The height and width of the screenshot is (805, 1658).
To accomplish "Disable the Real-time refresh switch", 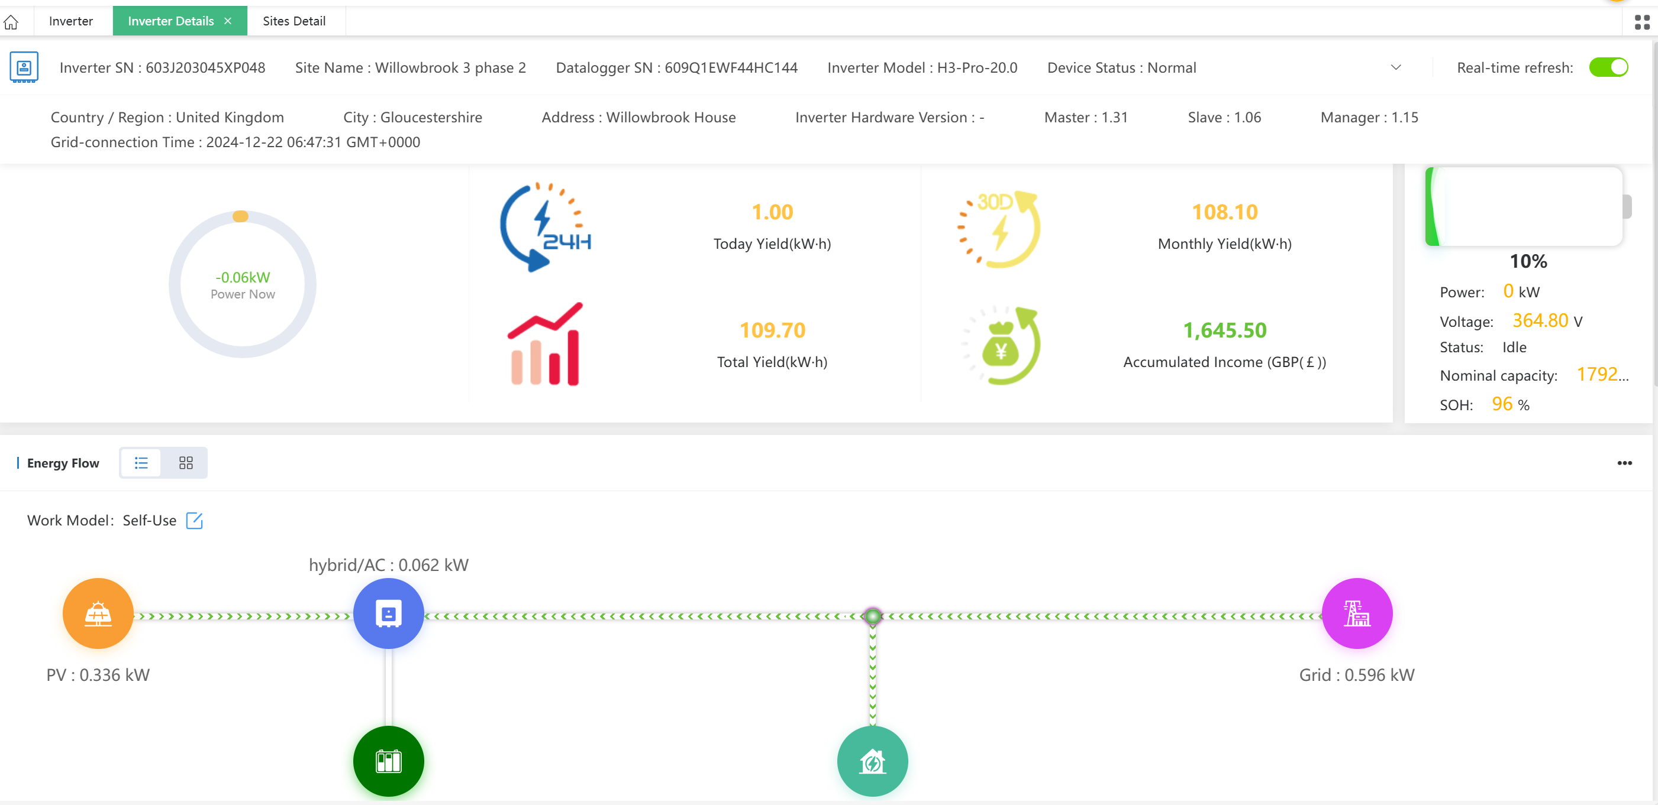I will click(x=1608, y=67).
